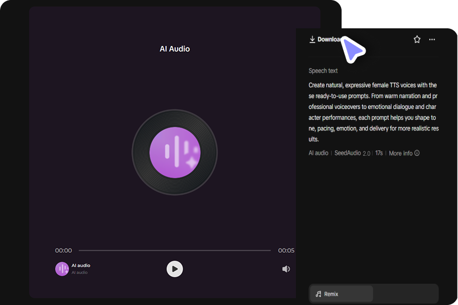Image resolution: width=458 pixels, height=305 pixels.
Task: Play the AI audio track
Action: click(175, 269)
